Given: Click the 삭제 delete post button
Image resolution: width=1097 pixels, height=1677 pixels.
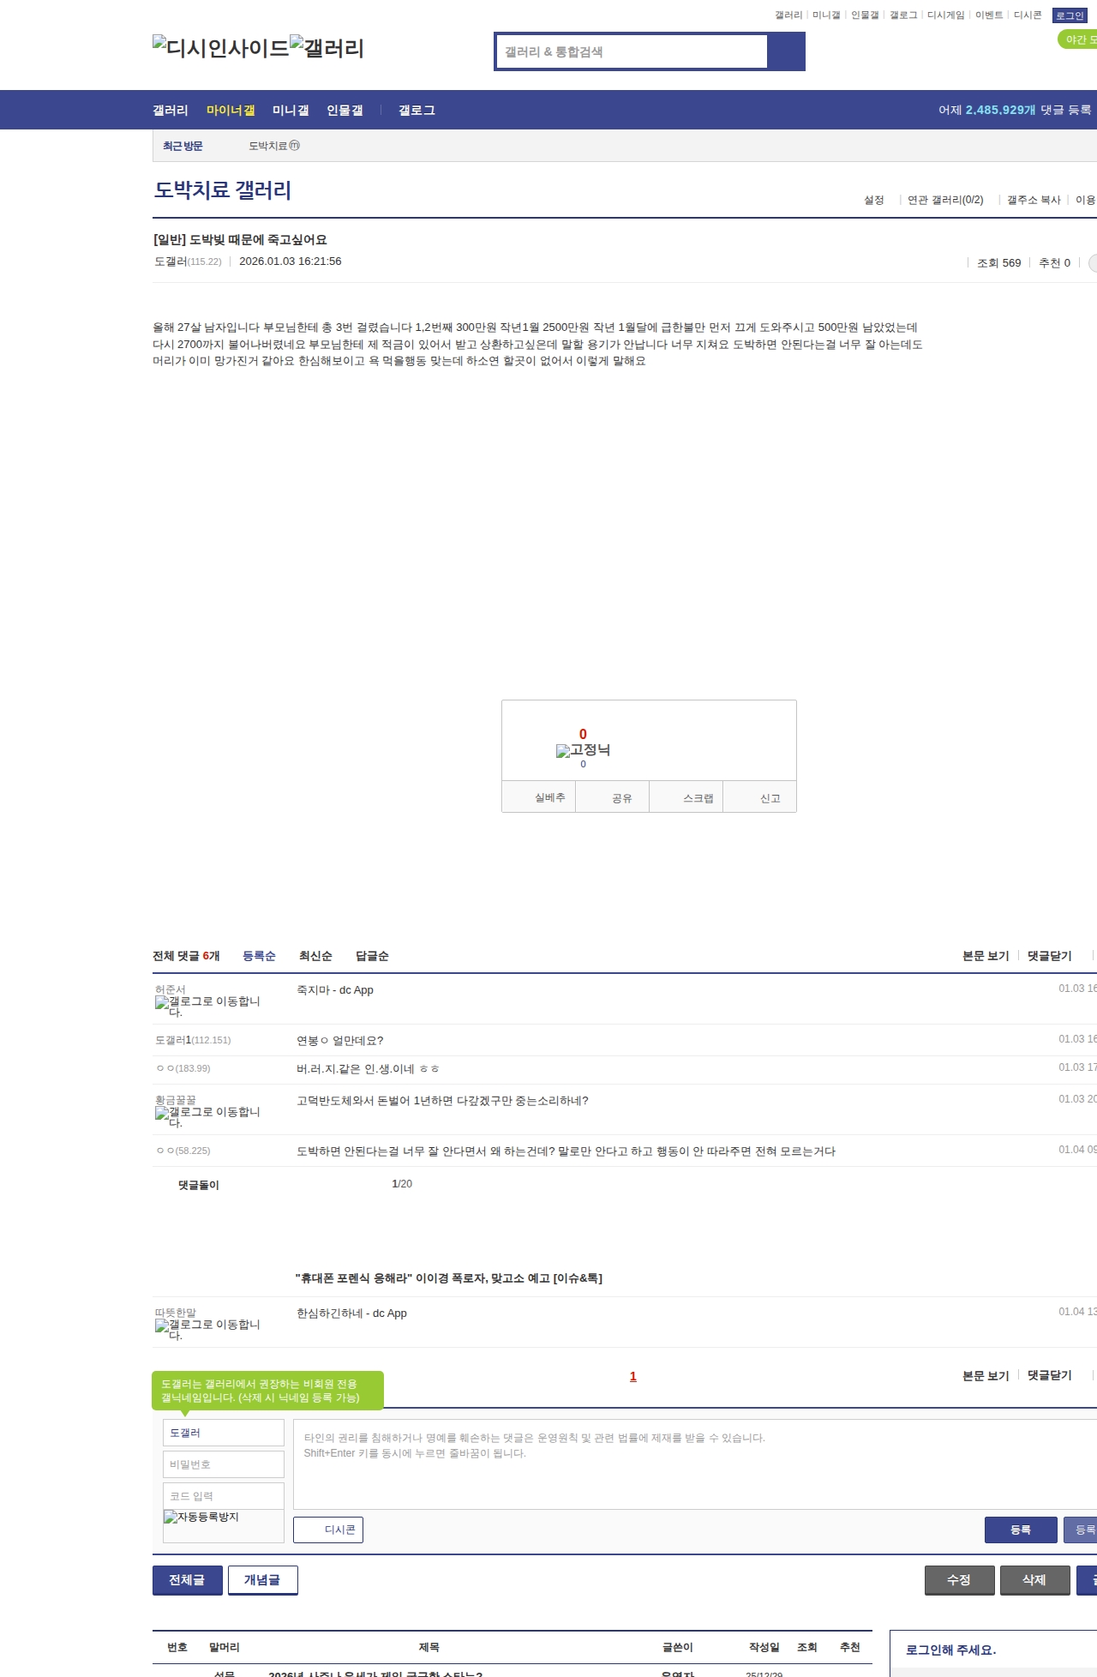Looking at the screenshot, I should (1035, 1580).
